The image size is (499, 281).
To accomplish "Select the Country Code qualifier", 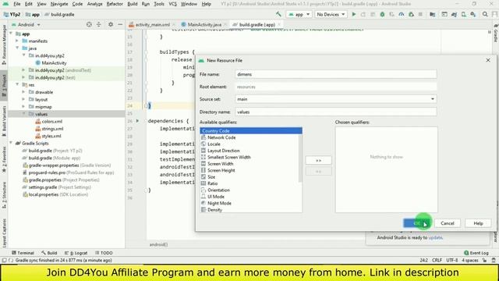I will 251,130.
